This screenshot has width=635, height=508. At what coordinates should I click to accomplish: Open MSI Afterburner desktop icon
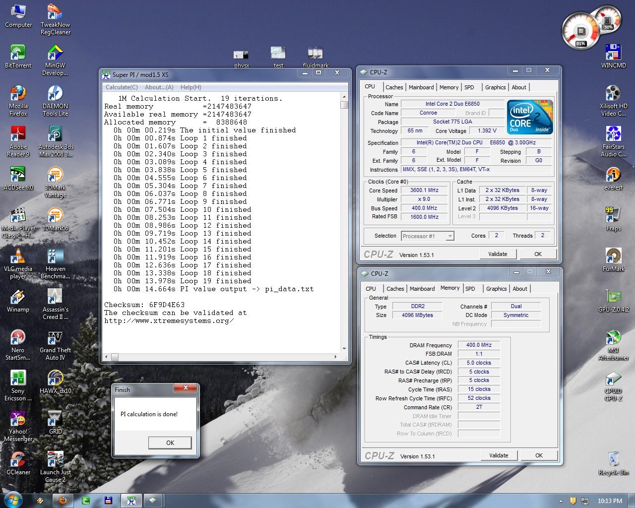click(x=614, y=345)
